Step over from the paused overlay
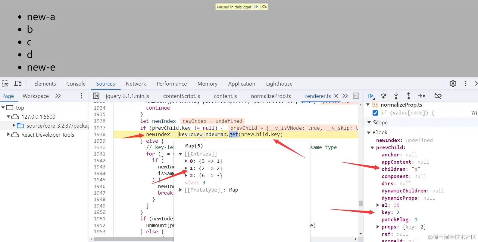Viewport: 478px width, 242px height. (x=264, y=7)
